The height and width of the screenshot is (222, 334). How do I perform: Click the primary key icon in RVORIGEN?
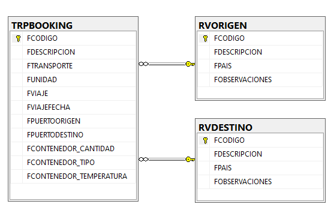[205, 38]
